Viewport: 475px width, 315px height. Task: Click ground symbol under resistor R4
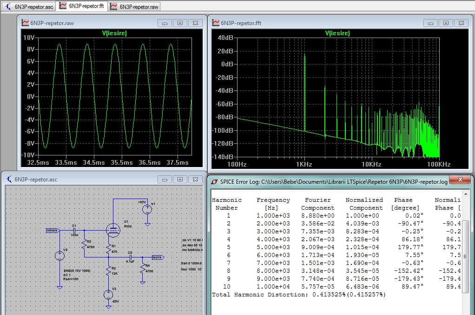(142, 283)
